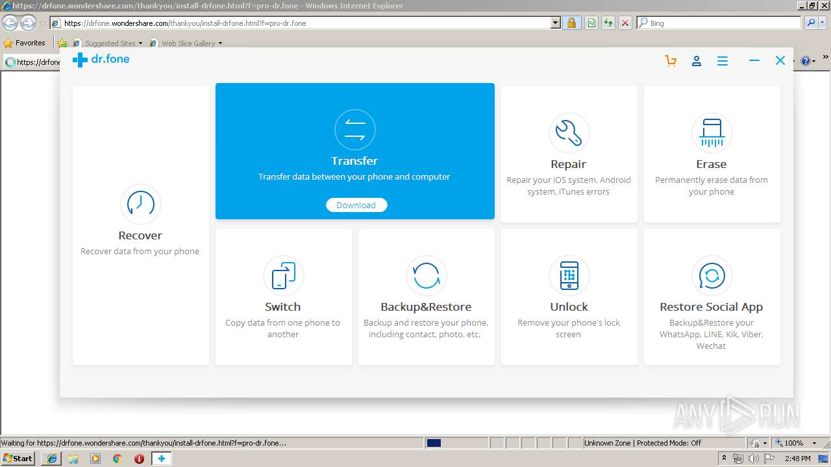Open the Favorites button
This screenshot has width=831, height=467.
[25, 43]
